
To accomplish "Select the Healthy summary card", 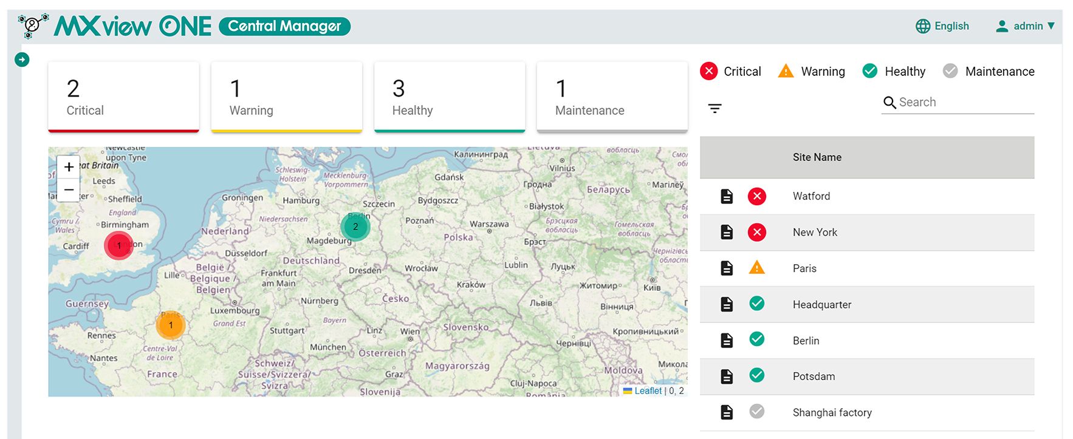I will coord(450,97).
